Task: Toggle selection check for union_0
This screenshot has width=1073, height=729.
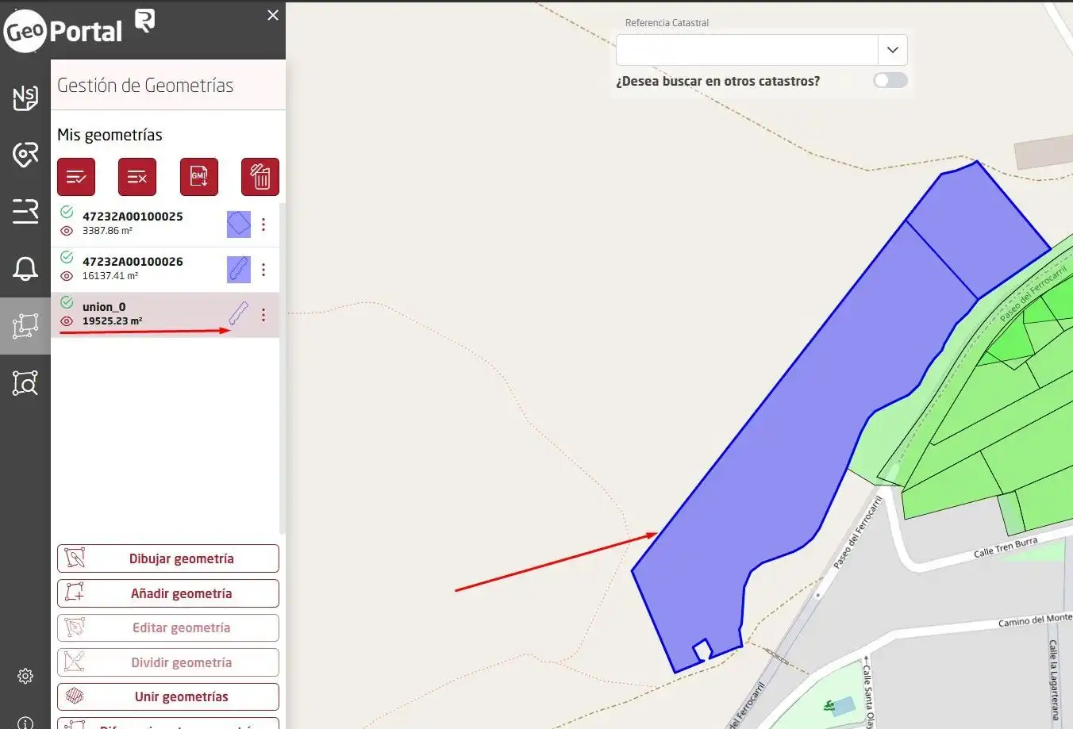Action: pos(67,302)
